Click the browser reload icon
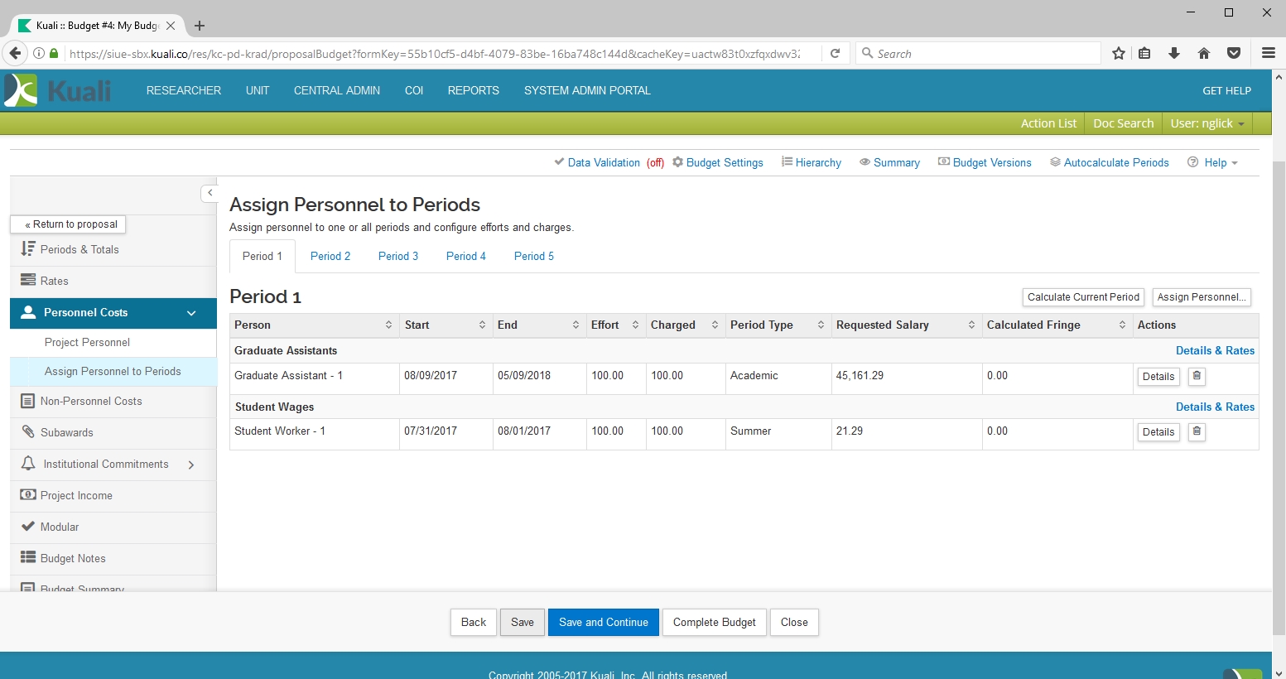 pyautogui.click(x=836, y=54)
